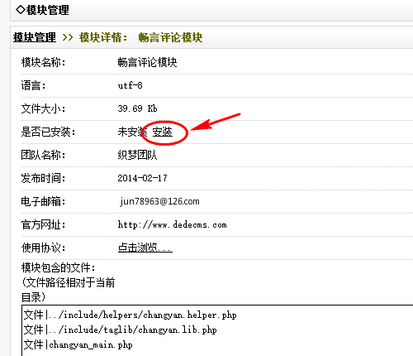The height and width of the screenshot is (356, 413).
Task: Open the 点击浏览... agreement link
Action: click(x=145, y=248)
